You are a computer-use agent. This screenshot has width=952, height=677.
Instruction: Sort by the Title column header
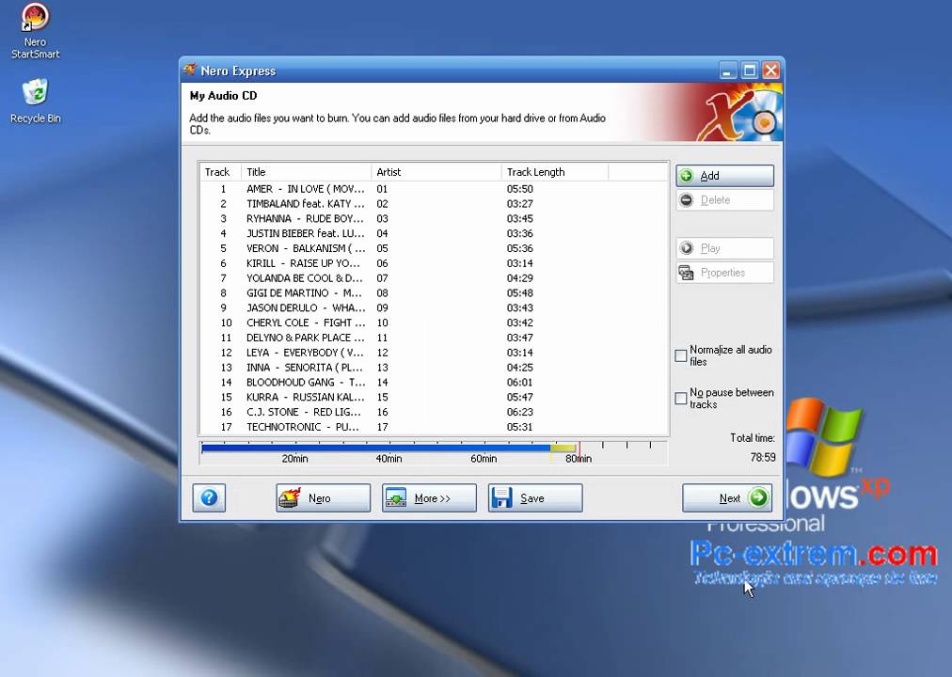point(306,172)
